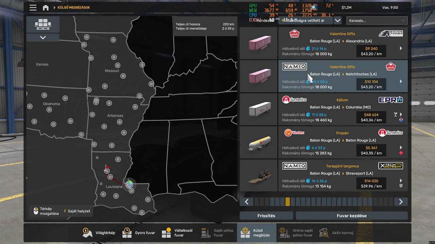Click the Fuvar kezdése button
The height and width of the screenshot is (244, 435).
[x=352, y=216]
